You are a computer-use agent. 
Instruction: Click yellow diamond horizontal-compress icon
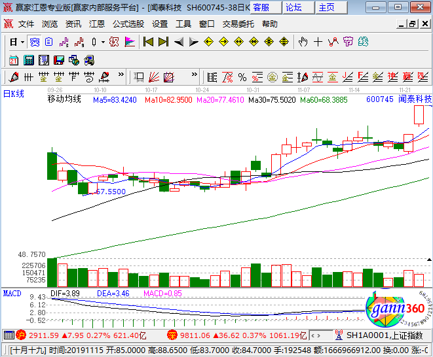(254, 42)
